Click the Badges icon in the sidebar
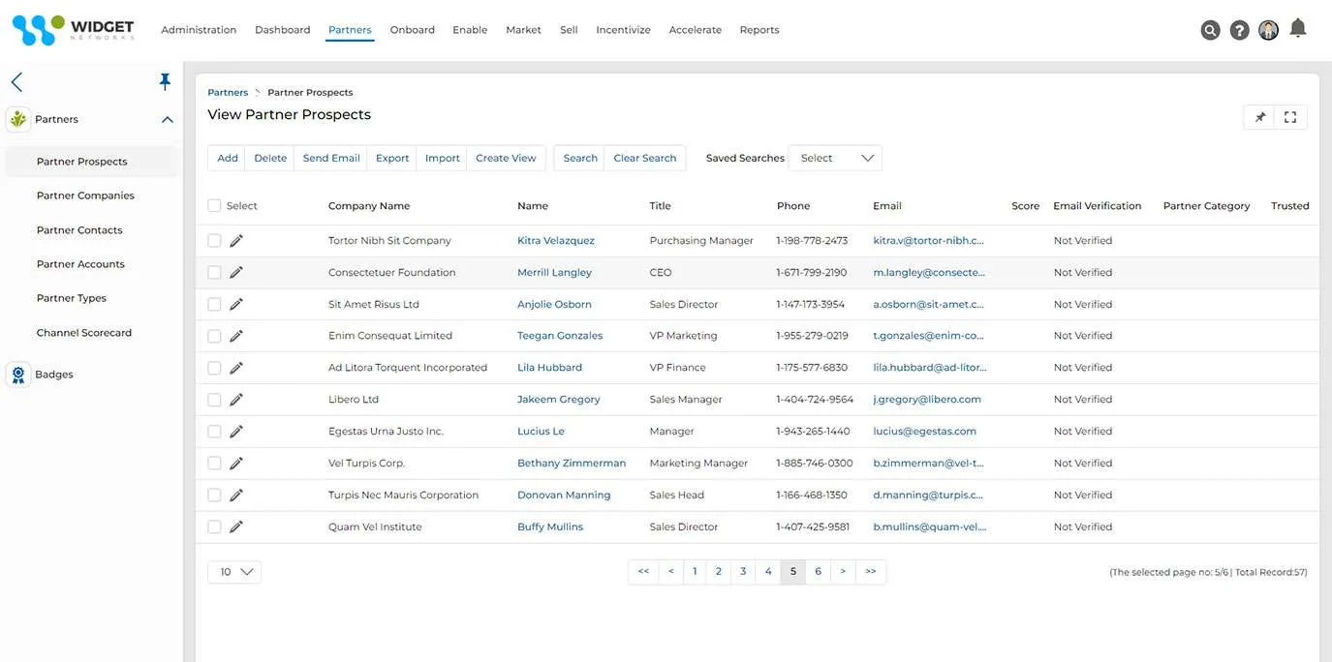This screenshot has width=1332, height=662. [16, 373]
